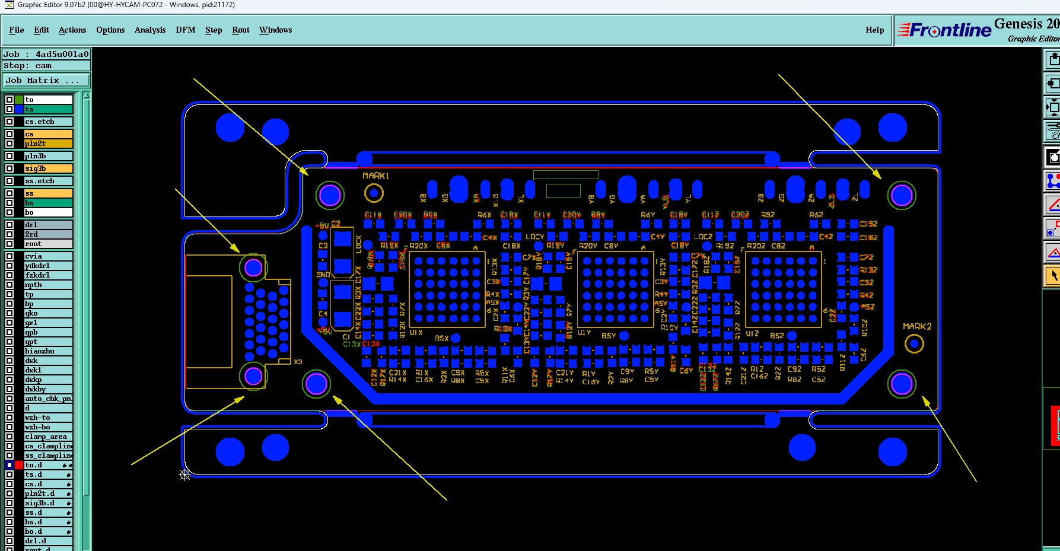Click the topmost icon in the right toolbar

point(1052,59)
